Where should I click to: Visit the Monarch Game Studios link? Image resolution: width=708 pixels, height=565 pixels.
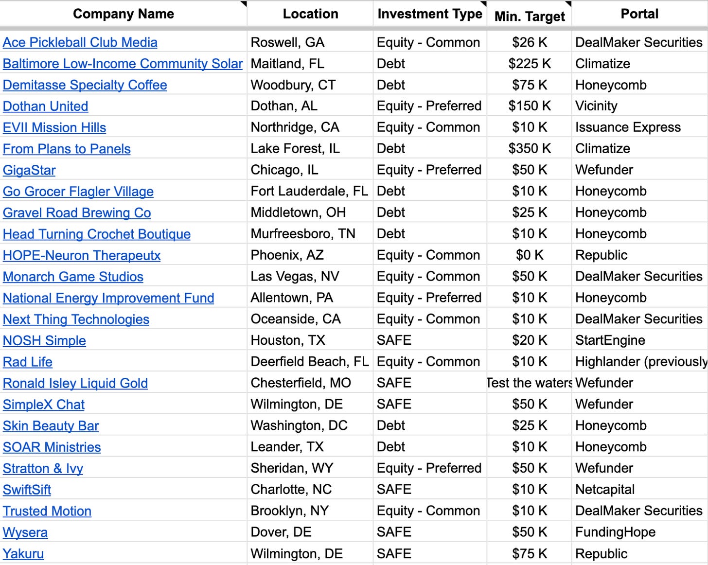73,277
